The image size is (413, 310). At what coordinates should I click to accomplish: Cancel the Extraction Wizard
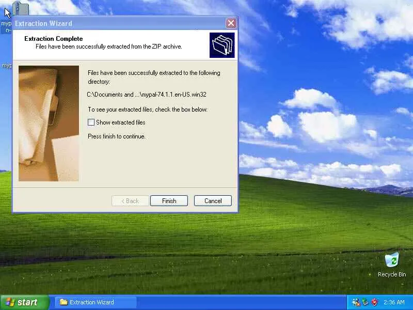(213, 201)
